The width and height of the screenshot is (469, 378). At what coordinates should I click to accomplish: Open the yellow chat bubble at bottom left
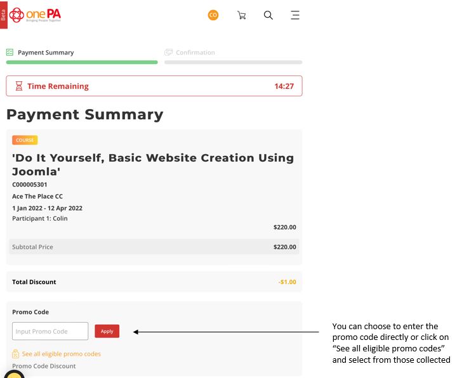click(x=13, y=374)
